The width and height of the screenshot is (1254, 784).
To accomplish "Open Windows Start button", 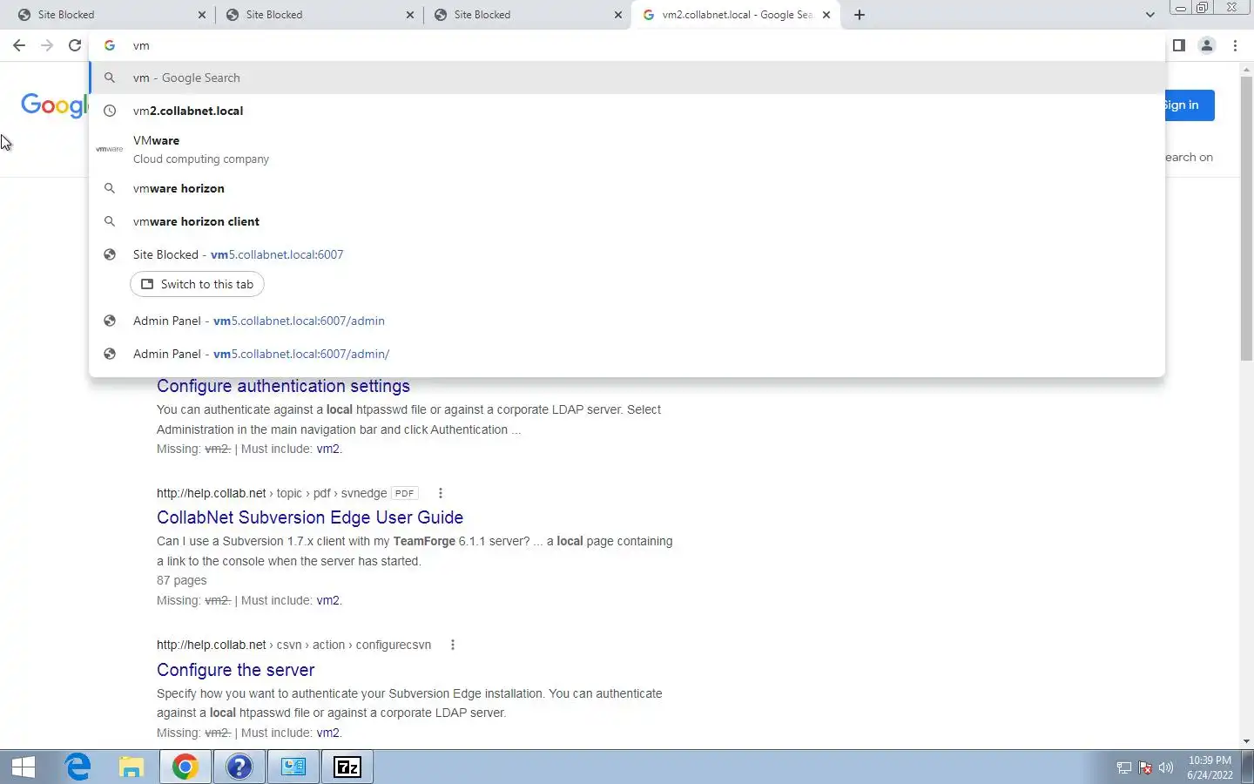I will pyautogui.click(x=24, y=767).
